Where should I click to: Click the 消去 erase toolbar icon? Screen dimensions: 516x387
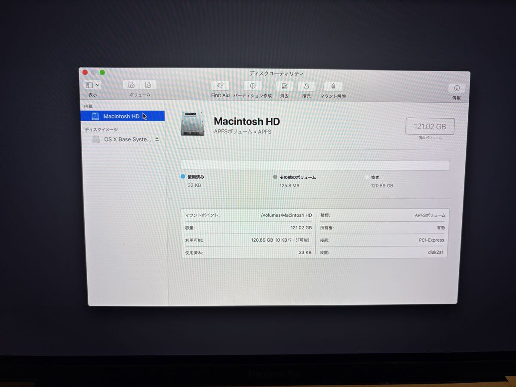[284, 86]
